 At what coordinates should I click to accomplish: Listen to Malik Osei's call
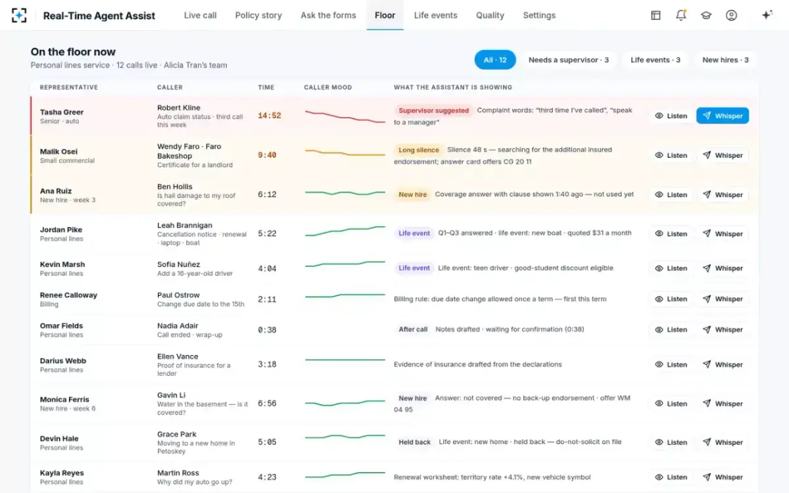click(671, 155)
